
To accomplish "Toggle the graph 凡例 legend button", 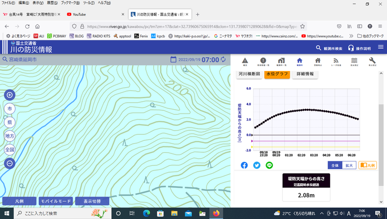I will click(368, 165).
